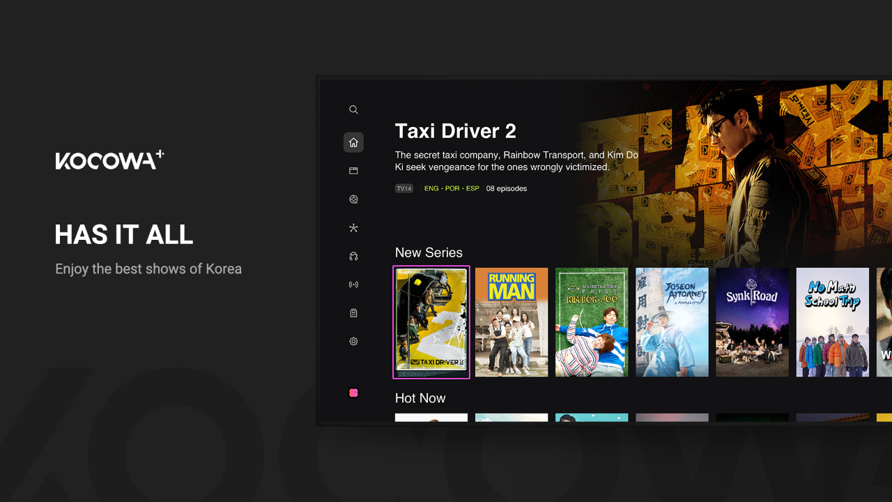Open the headphones music icon in sidebar
This screenshot has width=892, height=502.
[353, 257]
